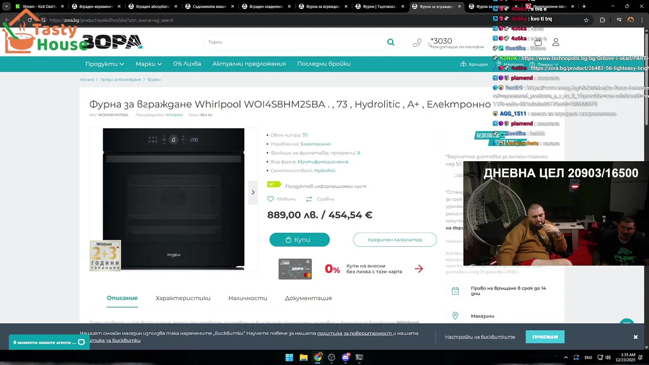Open terminal app in taskbar
The width and height of the screenshot is (649, 365).
point(359,357)
